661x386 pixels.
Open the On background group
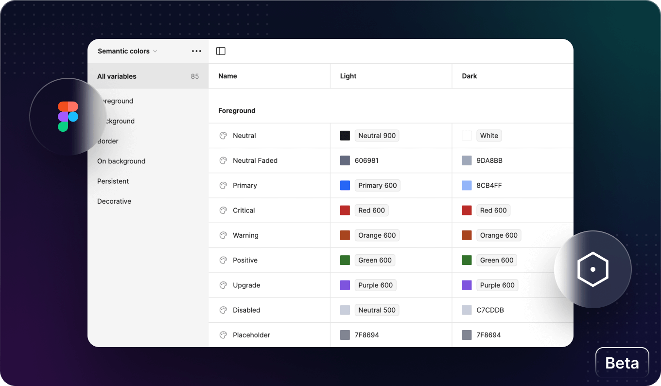coord(121,161)
